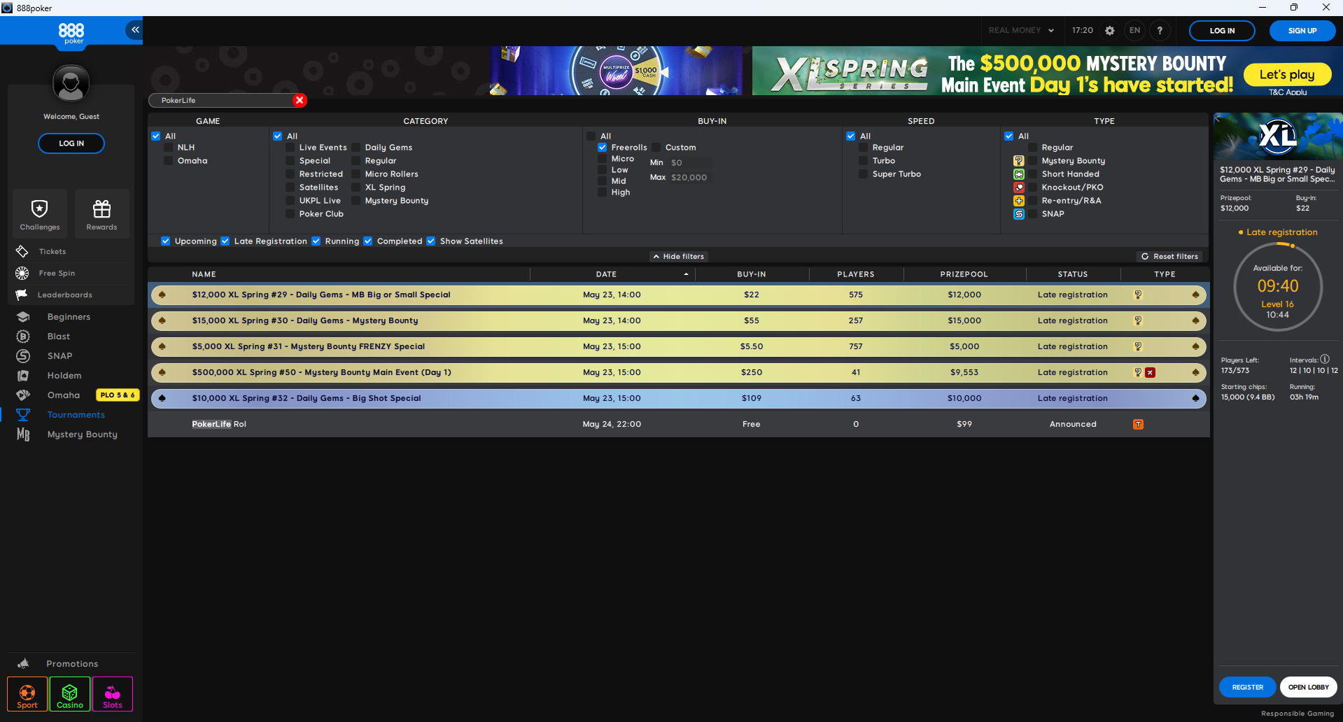This screenshot has width=1343, height=722.
Task: Check the Custom buy-in checkbox
Action: (656, 148)
